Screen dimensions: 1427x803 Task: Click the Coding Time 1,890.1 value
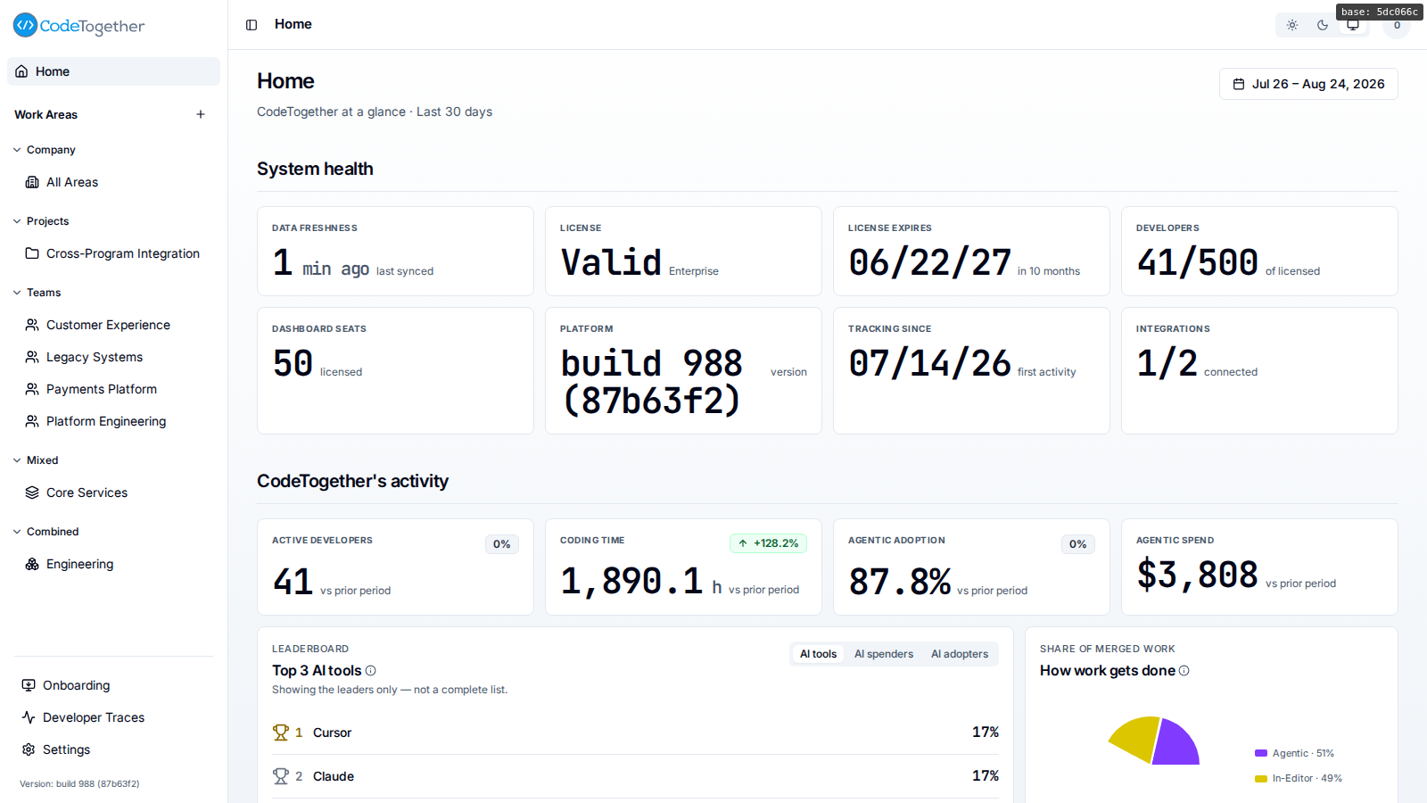tap(631, 582)
